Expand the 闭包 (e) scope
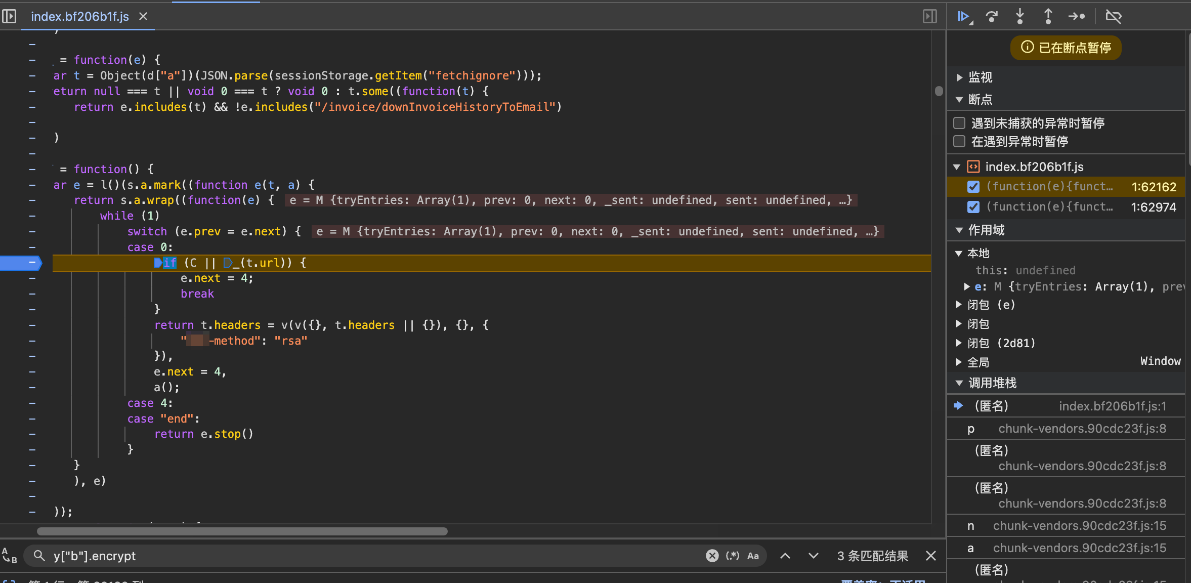The height and width of the screenshot is (583, 1191). click(x=959, y=305)
